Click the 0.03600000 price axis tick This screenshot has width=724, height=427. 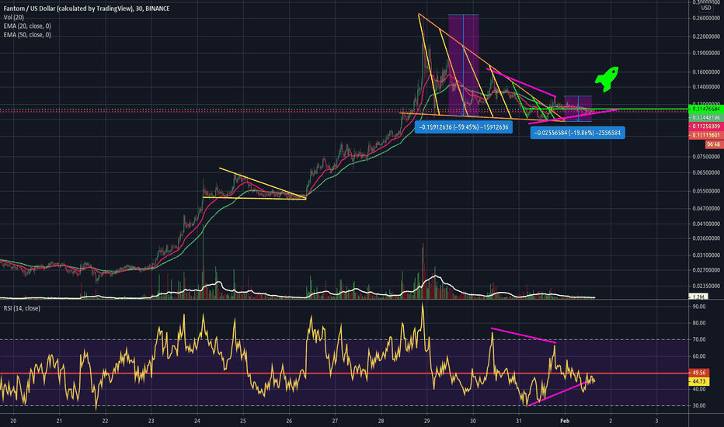[x=706, y=238]
